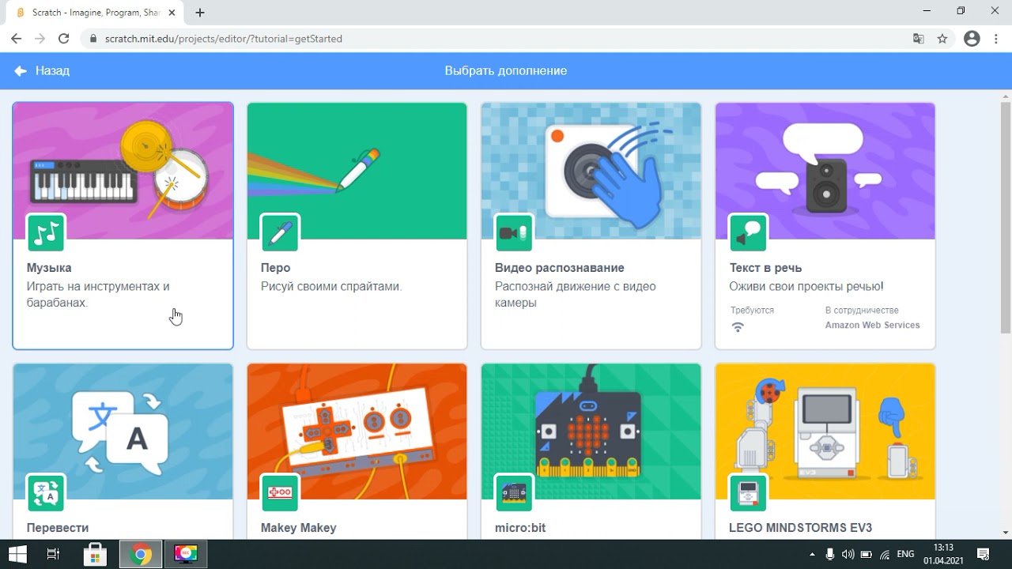Open the Windows Start menu
This screenshot has height=569, width=1012.
click(17, 554)
